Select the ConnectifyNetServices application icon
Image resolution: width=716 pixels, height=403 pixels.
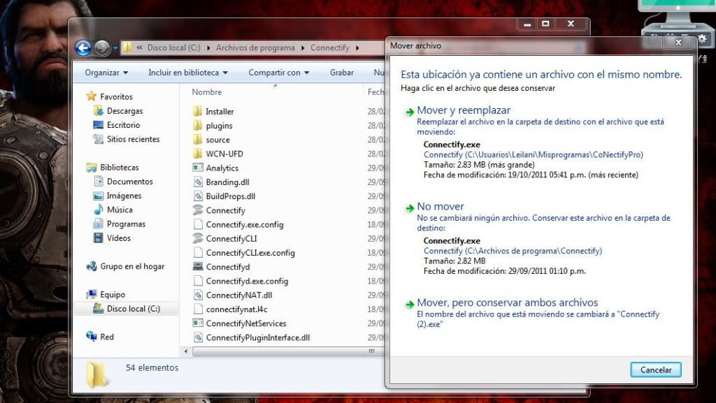tap(198, 323)
